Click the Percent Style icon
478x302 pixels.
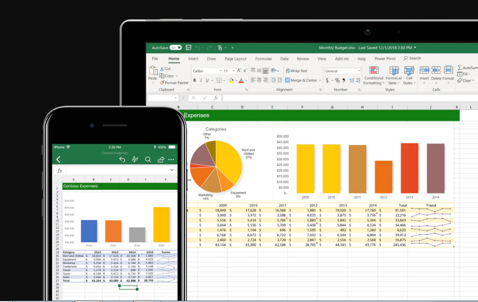pos(337,80)
